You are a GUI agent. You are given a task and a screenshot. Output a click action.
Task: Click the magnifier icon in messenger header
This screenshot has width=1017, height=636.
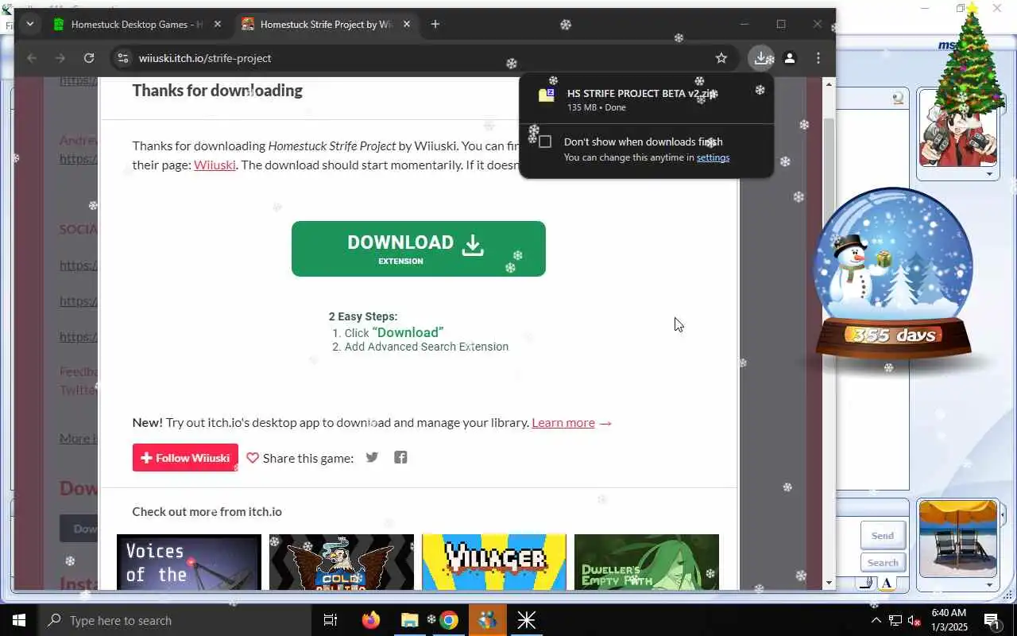[x=898, y=99]
